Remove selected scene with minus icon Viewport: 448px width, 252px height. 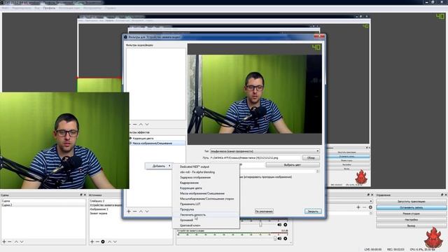(x=10, y=241)
